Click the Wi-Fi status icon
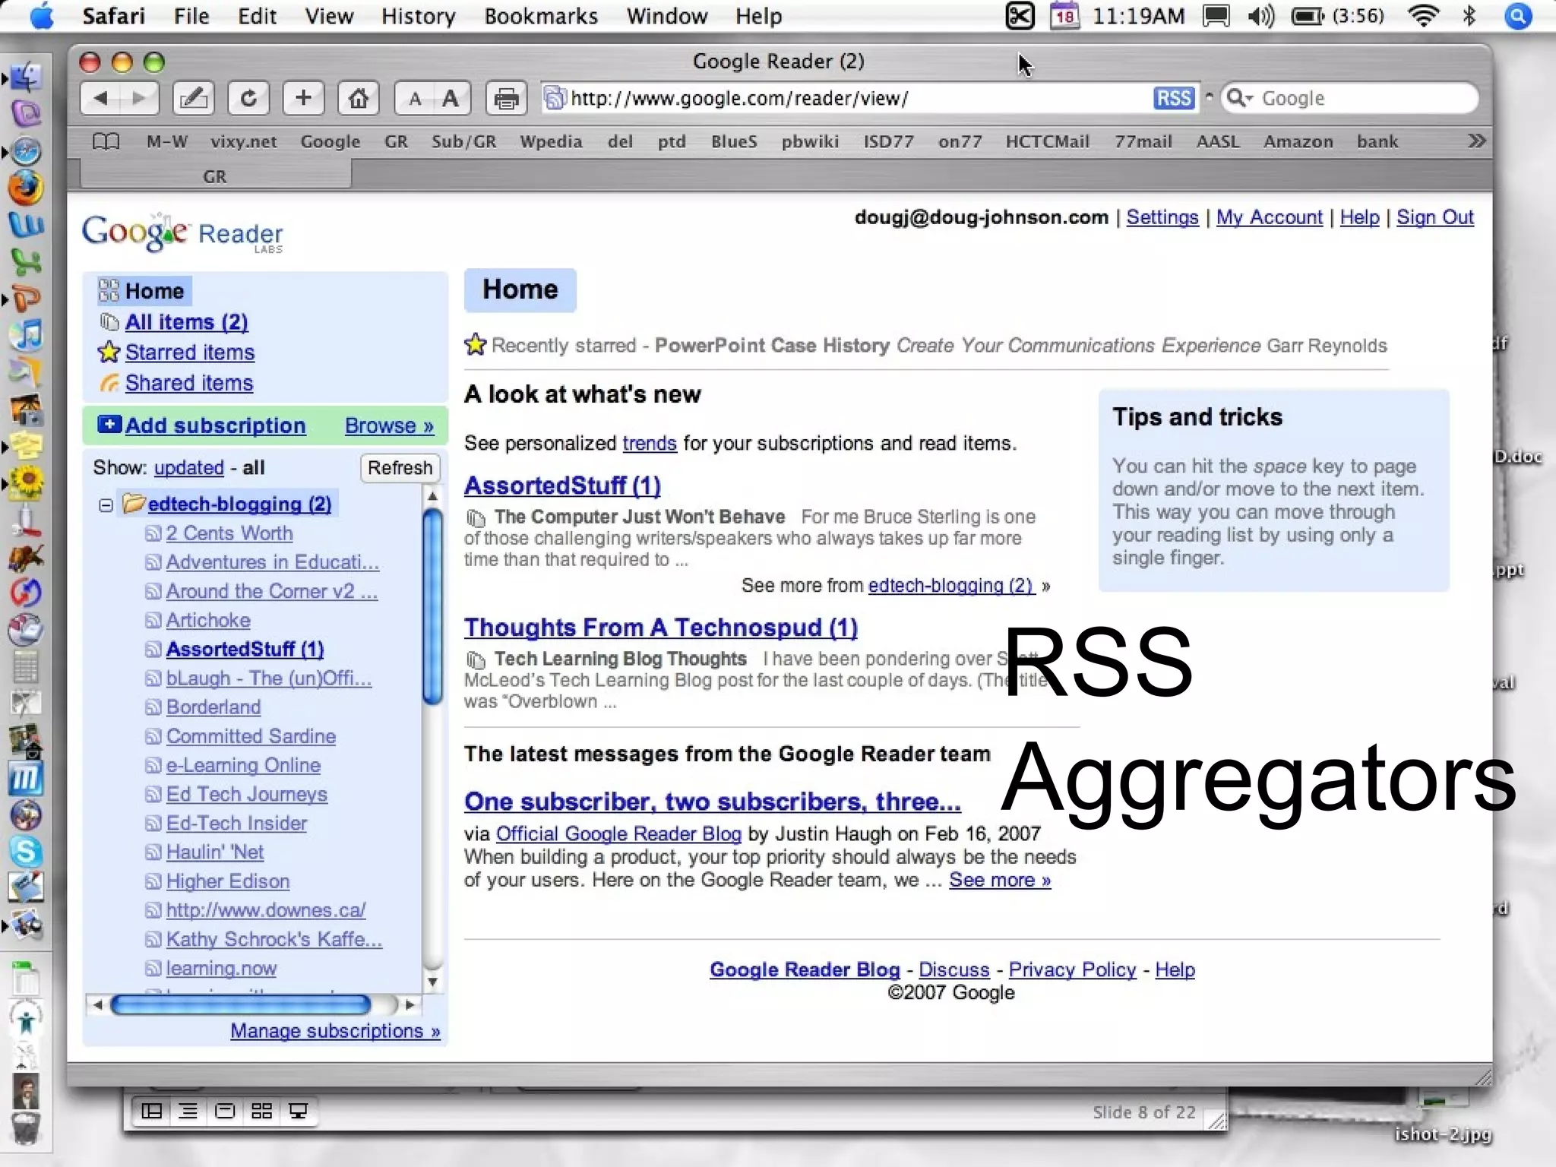 (x=1422, y=16)
